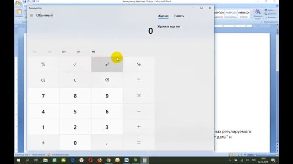Click digit 9 on the keypad

coord(107,96)
